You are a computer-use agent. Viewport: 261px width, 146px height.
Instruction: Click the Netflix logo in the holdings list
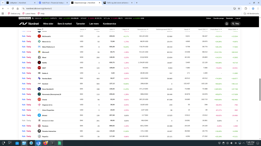[39, 63]
